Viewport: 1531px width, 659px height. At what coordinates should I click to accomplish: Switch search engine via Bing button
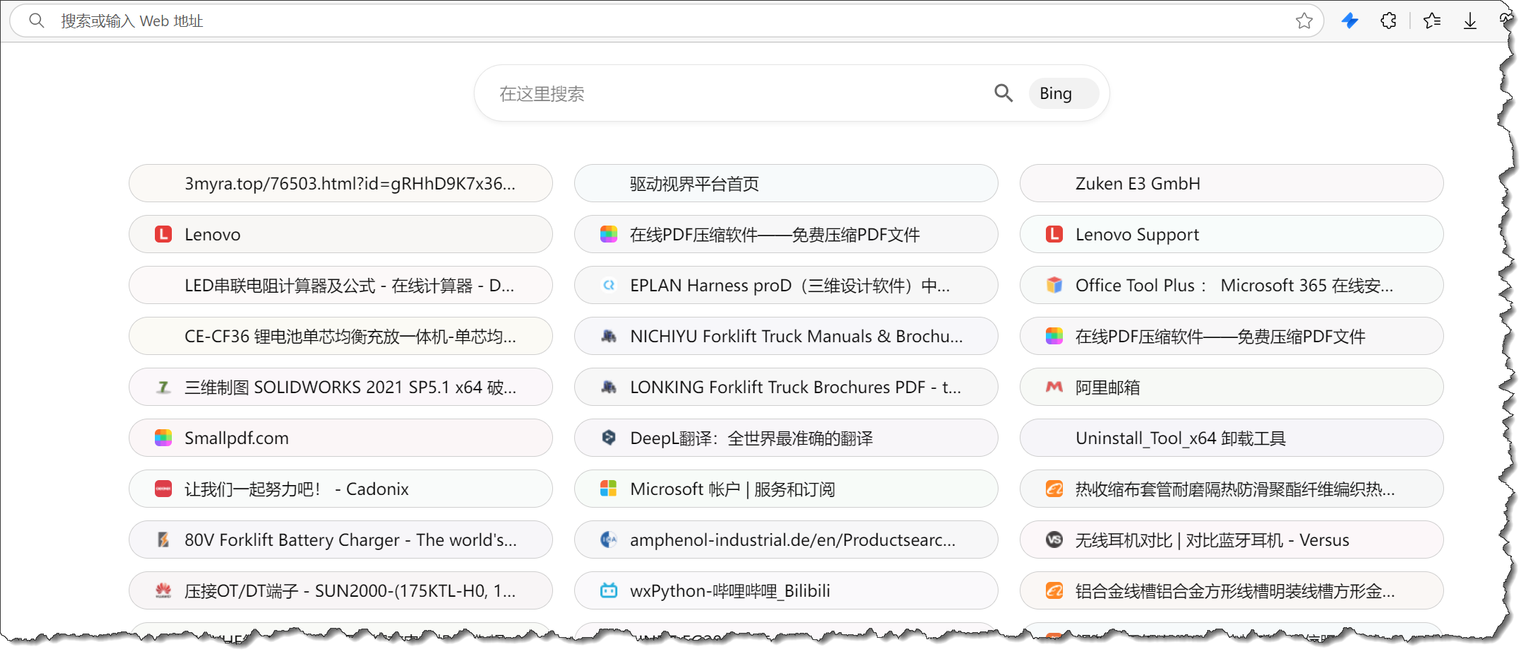[x=1063, y=93]
